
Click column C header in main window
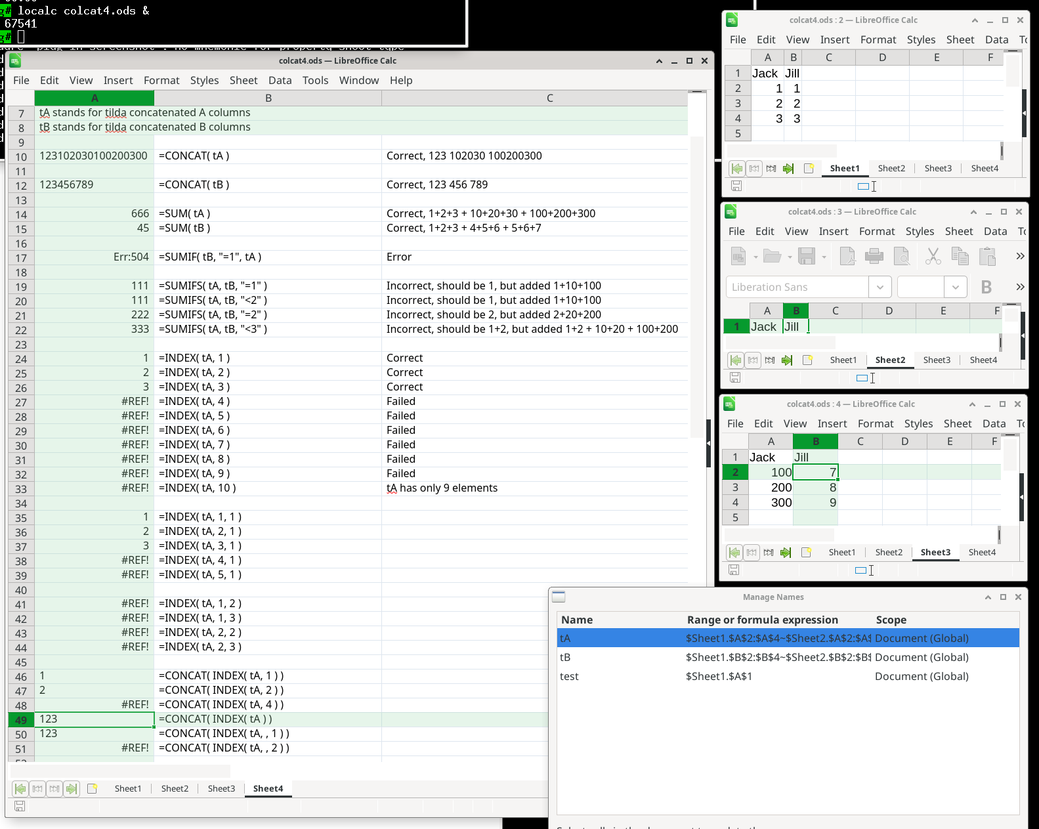pos(549,98)
